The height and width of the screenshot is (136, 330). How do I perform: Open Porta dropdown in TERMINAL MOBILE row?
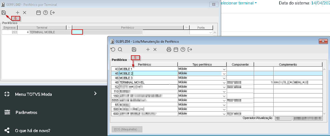click(x=211, y=33)
